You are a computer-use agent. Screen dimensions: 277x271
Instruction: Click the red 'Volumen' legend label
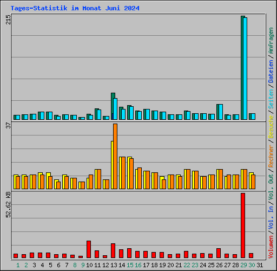[x=271, y=247]
